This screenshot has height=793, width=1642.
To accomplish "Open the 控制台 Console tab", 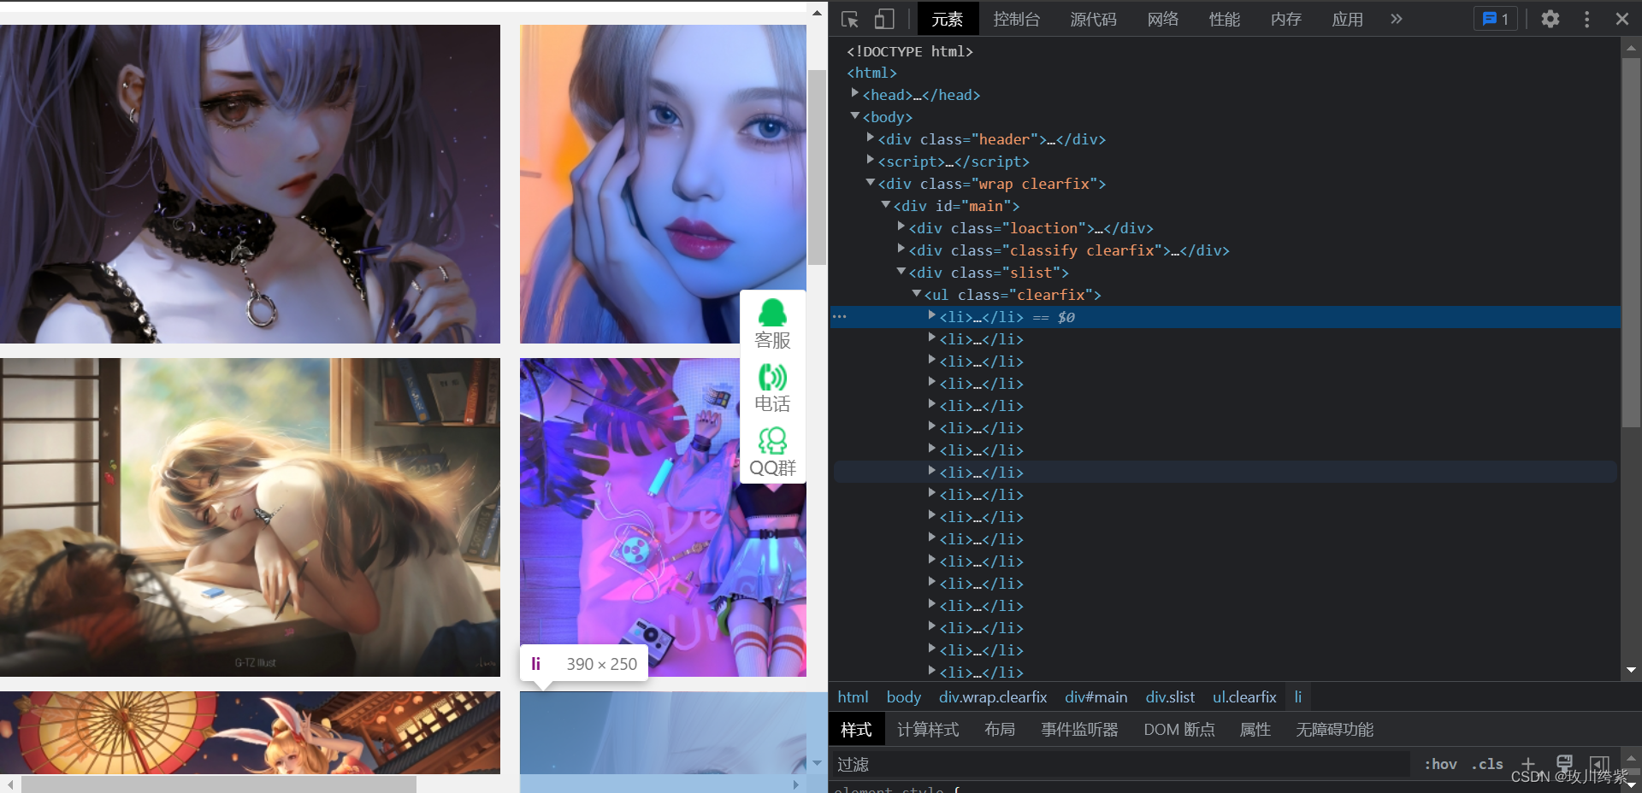I will 1017,19.
